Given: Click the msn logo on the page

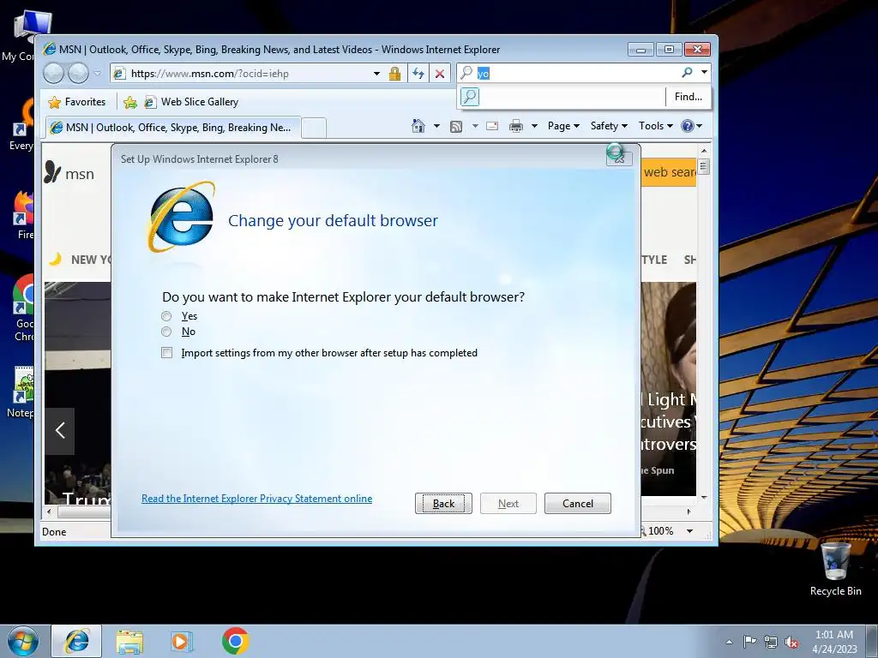Looking at the screenshot, I should 69,173.
